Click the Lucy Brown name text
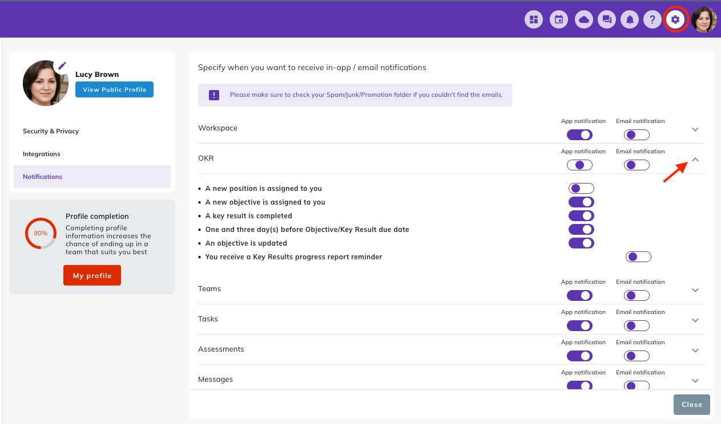721x424 pixels. click(x=97, y=75)
